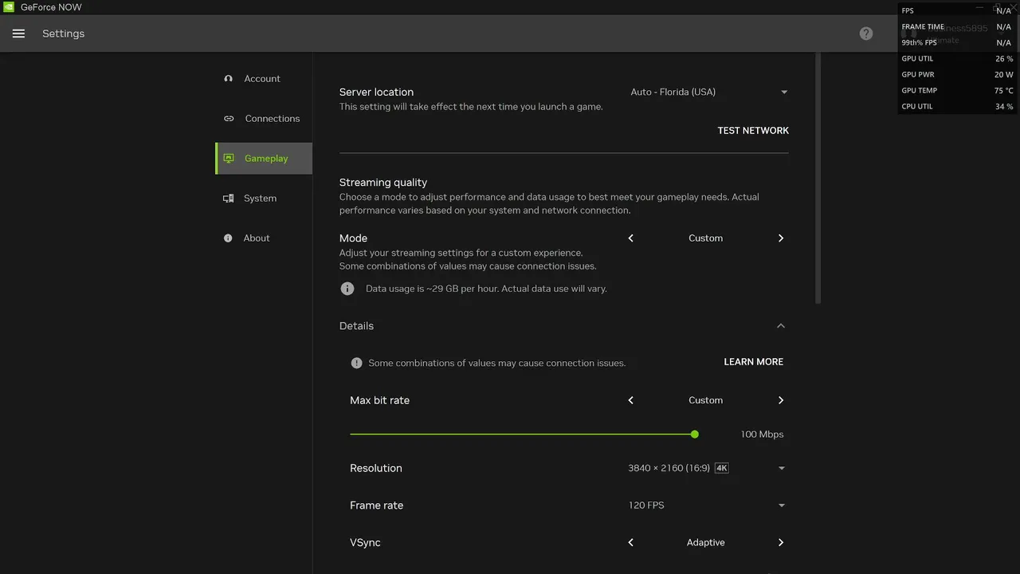The height and width of the screenshot is (574, 1020).
Task: Collapse the Details section
Action: tap(780, 326)
